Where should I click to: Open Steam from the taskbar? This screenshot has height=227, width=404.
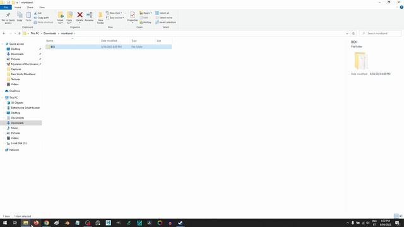181,223
